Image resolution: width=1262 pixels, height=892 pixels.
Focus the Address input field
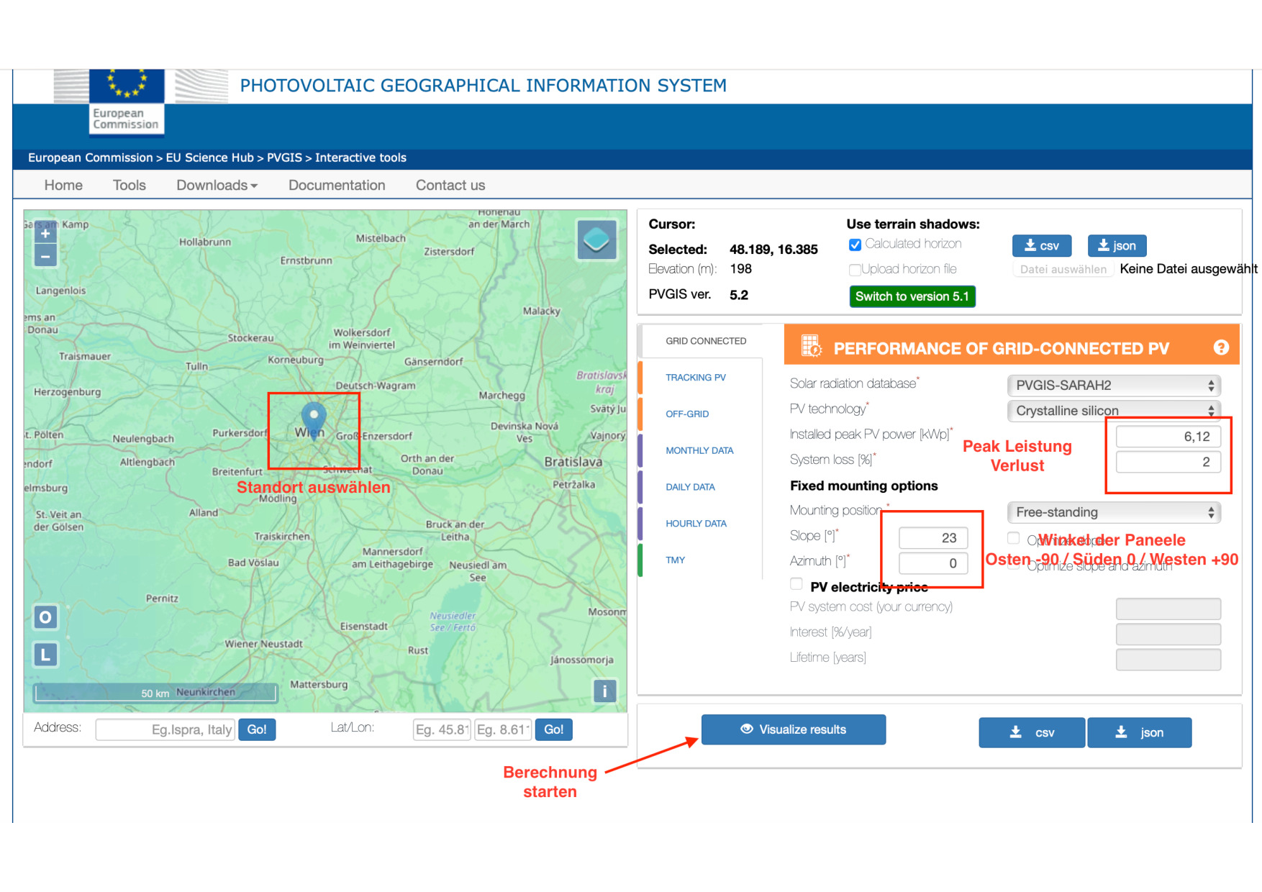(165, 729)
